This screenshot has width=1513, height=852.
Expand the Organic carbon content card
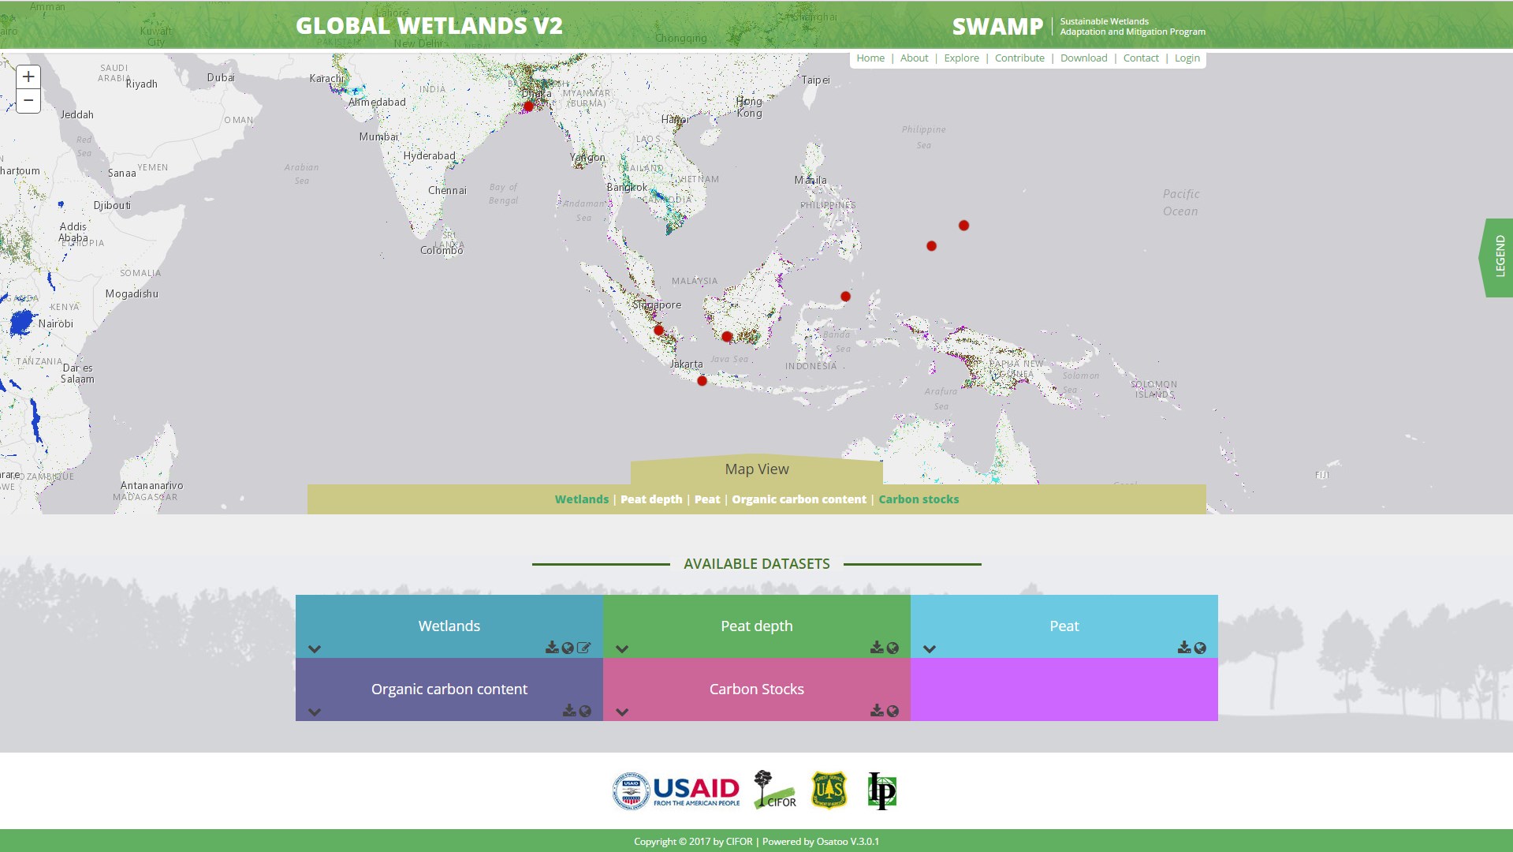315,712
